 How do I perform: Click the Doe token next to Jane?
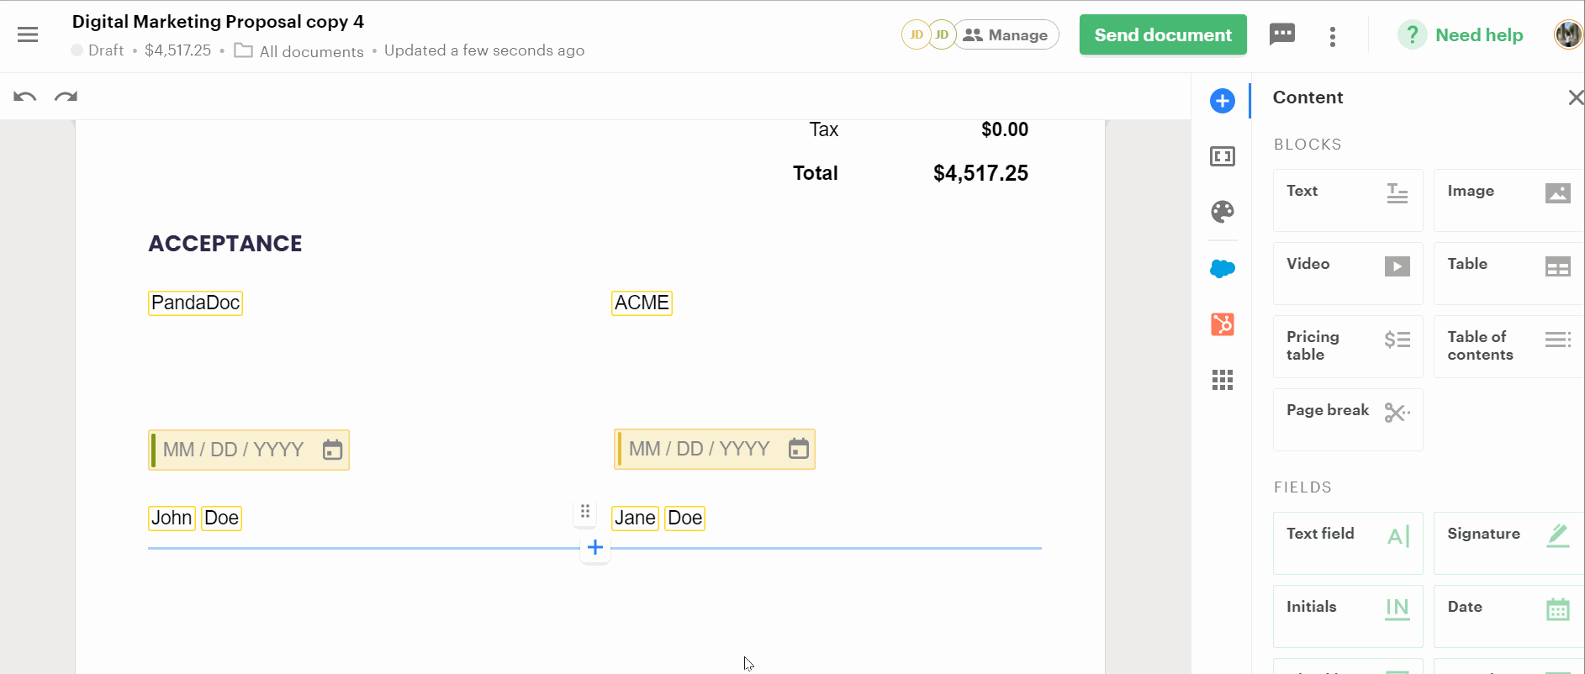tap(685, 518)
